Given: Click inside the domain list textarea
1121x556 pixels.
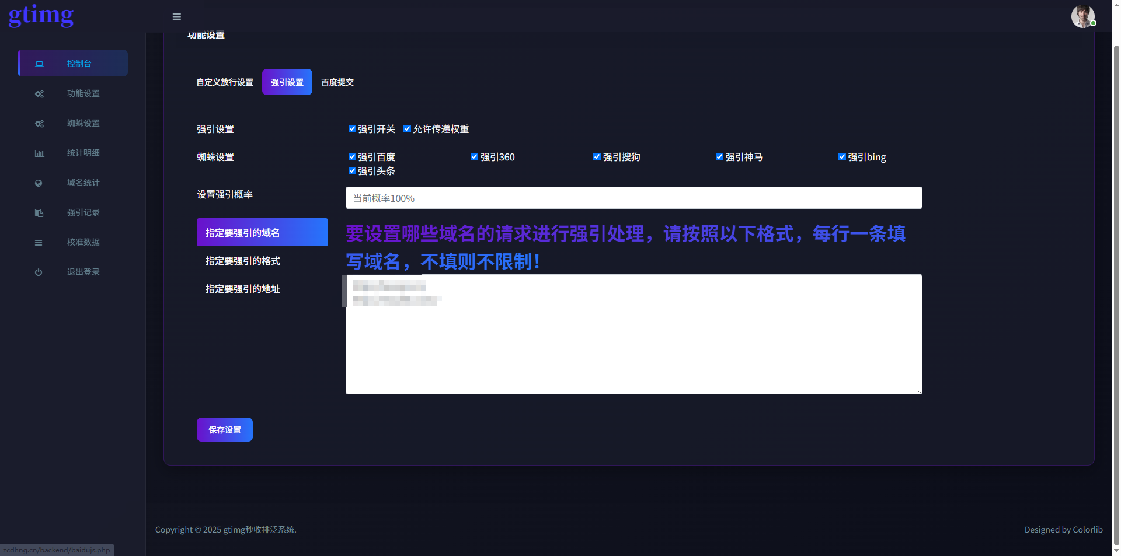Looking at the screenshot, I should [x=634, y=334].
